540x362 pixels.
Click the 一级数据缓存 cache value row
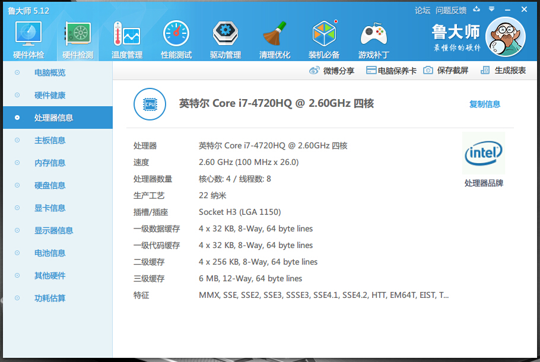click(256, 228)
